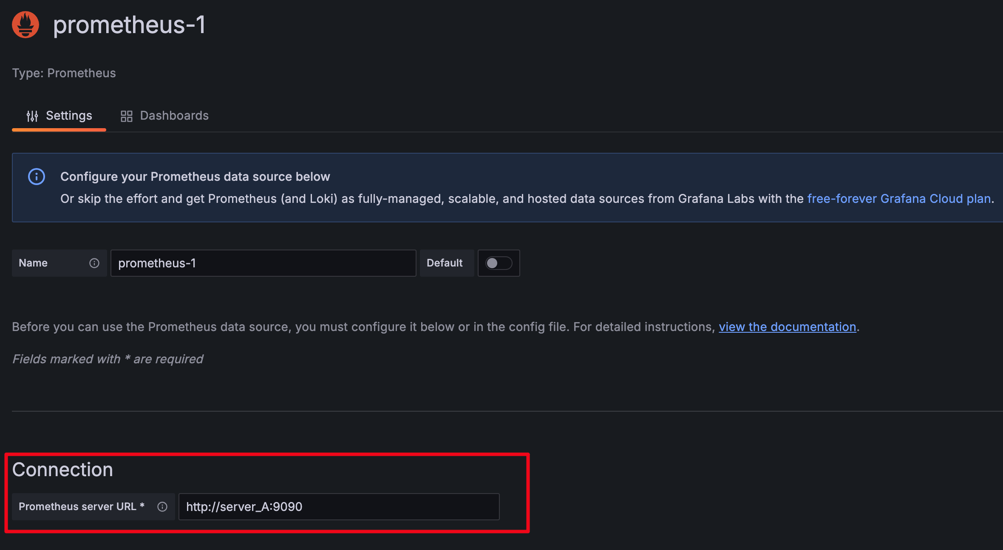Viewport: 1003px width, 550px height.
Task: Click the Prometheus flame logo icon
Action: [x=25, y=25]
